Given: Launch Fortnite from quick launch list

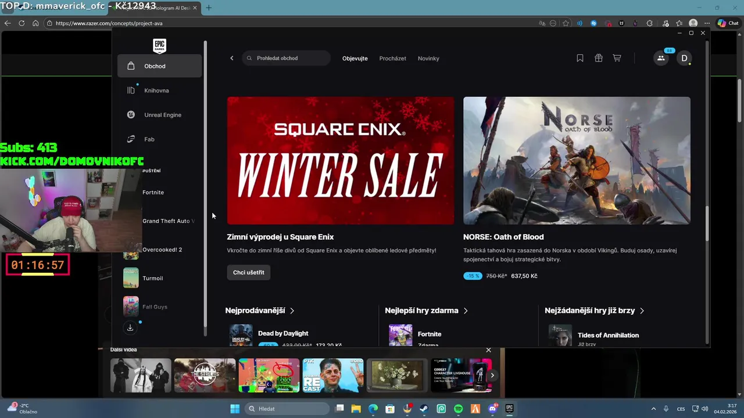Looking at the screenshot, I should pyautogui.click(x=153, y=192).
